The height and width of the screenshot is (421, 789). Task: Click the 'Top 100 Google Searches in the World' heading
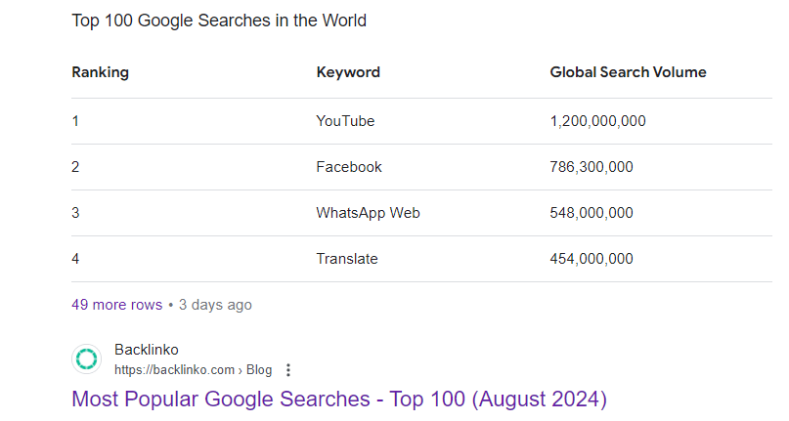[219, 21]
